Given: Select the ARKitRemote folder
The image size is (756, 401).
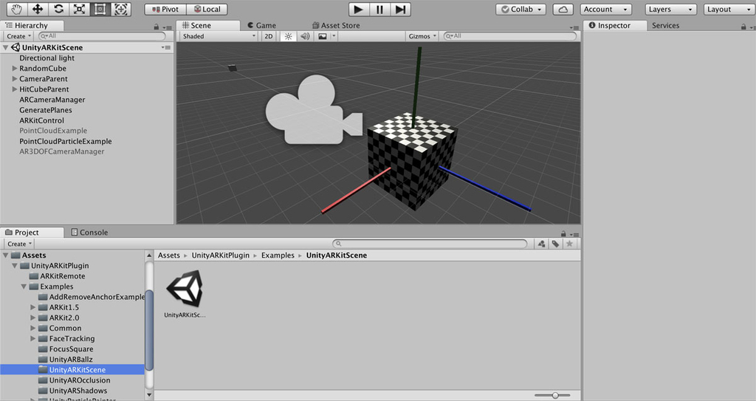Looking at the screenshot, I should (62, 276).
